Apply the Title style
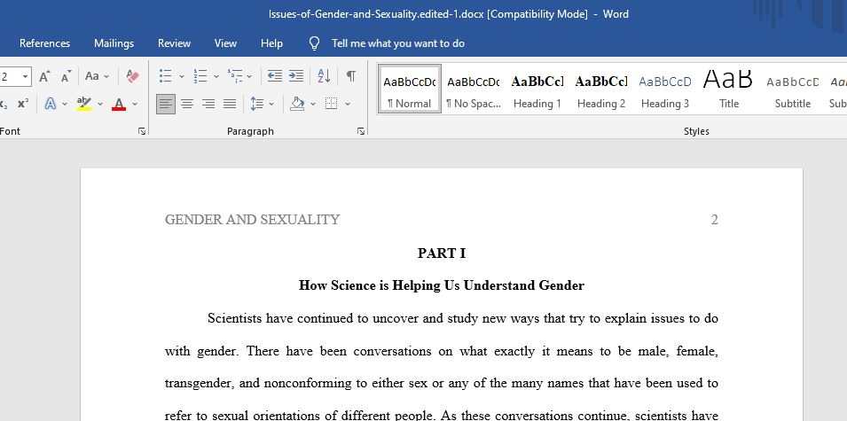Viewport: 847px width, 421px height. coord(729,89)
